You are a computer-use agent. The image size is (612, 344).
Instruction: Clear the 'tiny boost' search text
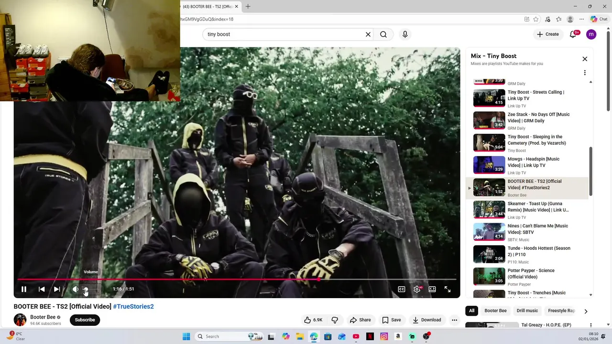pos(368,34)
